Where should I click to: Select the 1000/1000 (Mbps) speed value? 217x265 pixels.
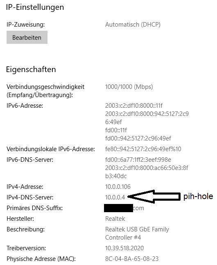pyautogui.click(x=129, y=87)
